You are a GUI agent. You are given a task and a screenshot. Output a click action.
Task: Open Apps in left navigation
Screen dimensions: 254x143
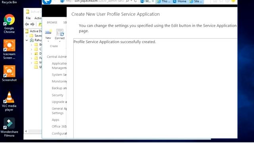pos(56,120)
